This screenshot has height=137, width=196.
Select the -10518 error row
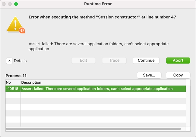tap(96, 89)
